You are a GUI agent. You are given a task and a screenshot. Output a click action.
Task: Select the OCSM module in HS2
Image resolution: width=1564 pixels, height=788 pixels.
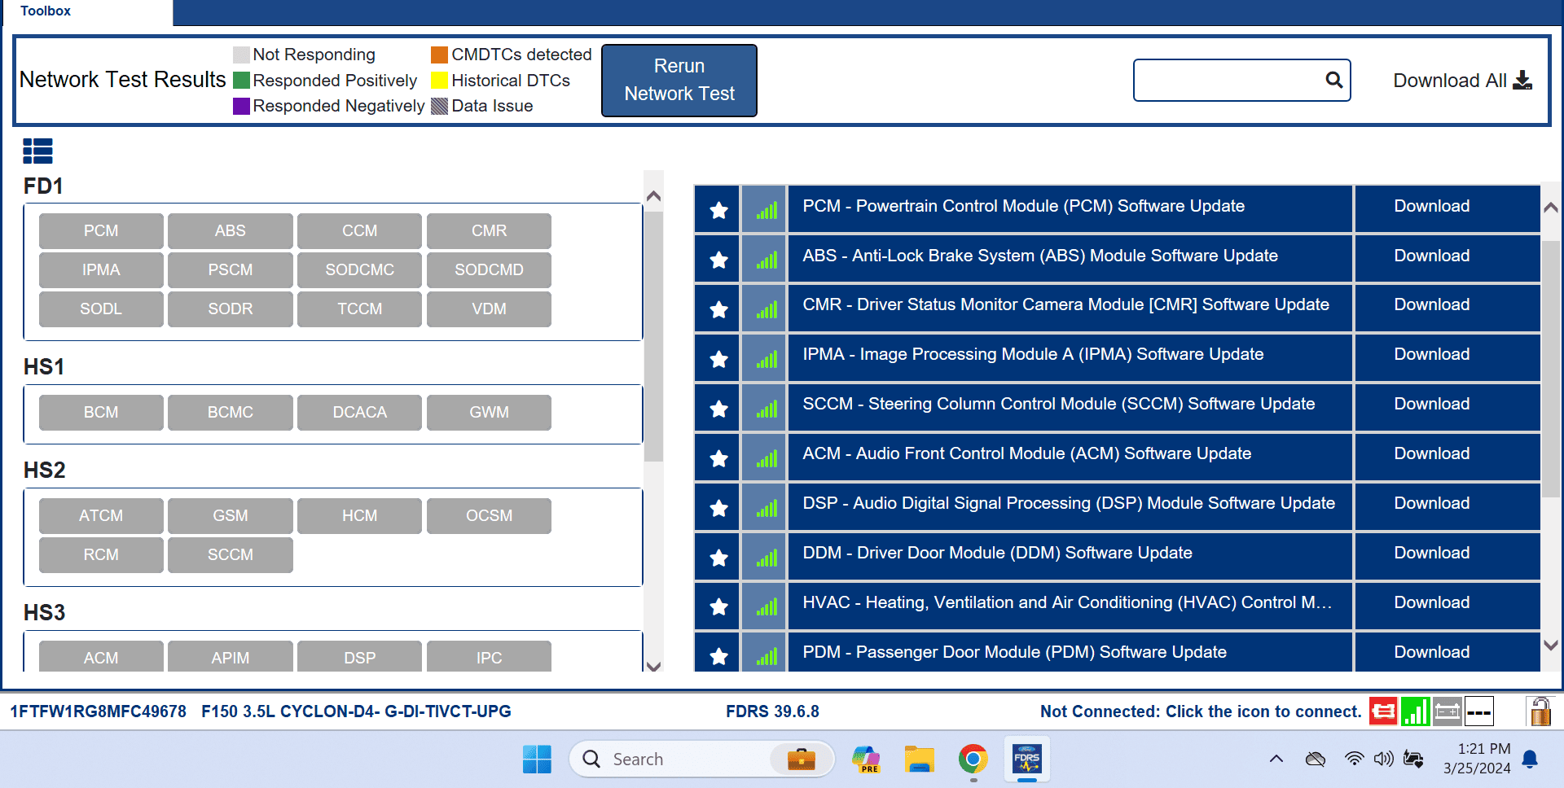tap(489, 515)
